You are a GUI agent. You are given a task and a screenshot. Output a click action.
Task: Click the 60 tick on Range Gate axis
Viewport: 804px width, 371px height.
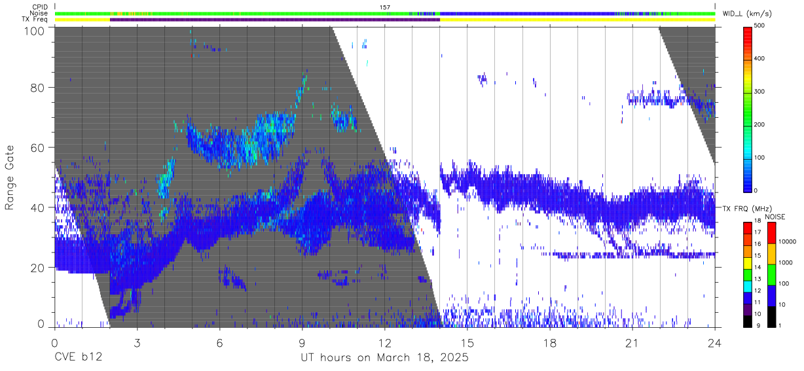coord(38,148)
